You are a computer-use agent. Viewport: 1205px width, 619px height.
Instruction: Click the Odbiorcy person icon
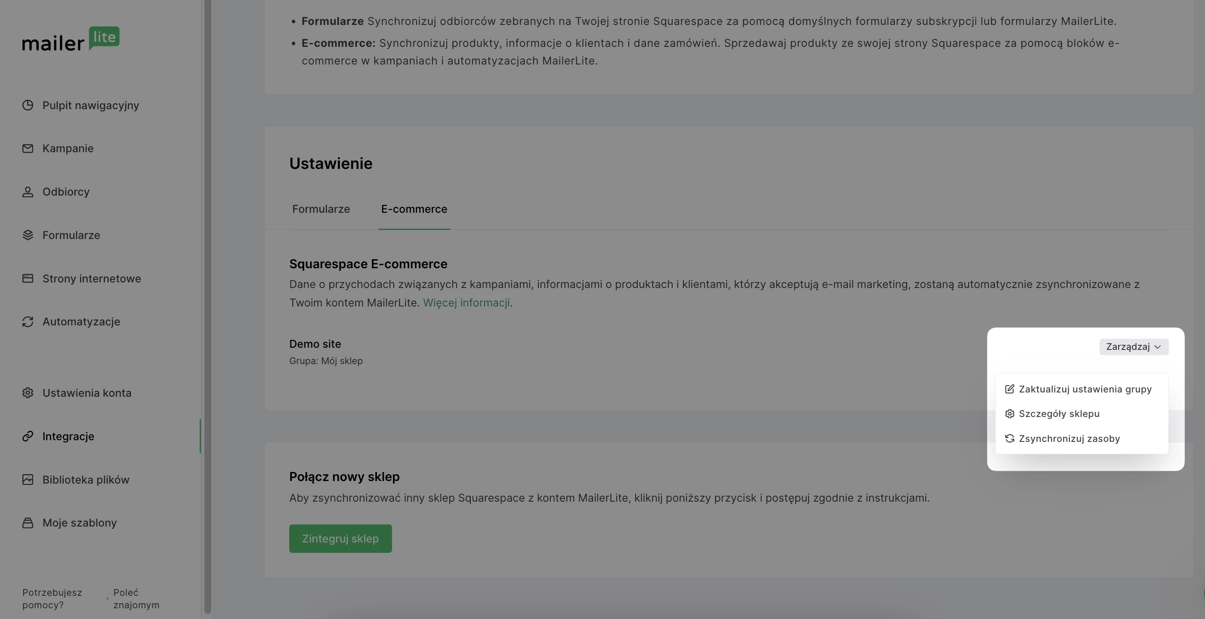tap(28, 192)
